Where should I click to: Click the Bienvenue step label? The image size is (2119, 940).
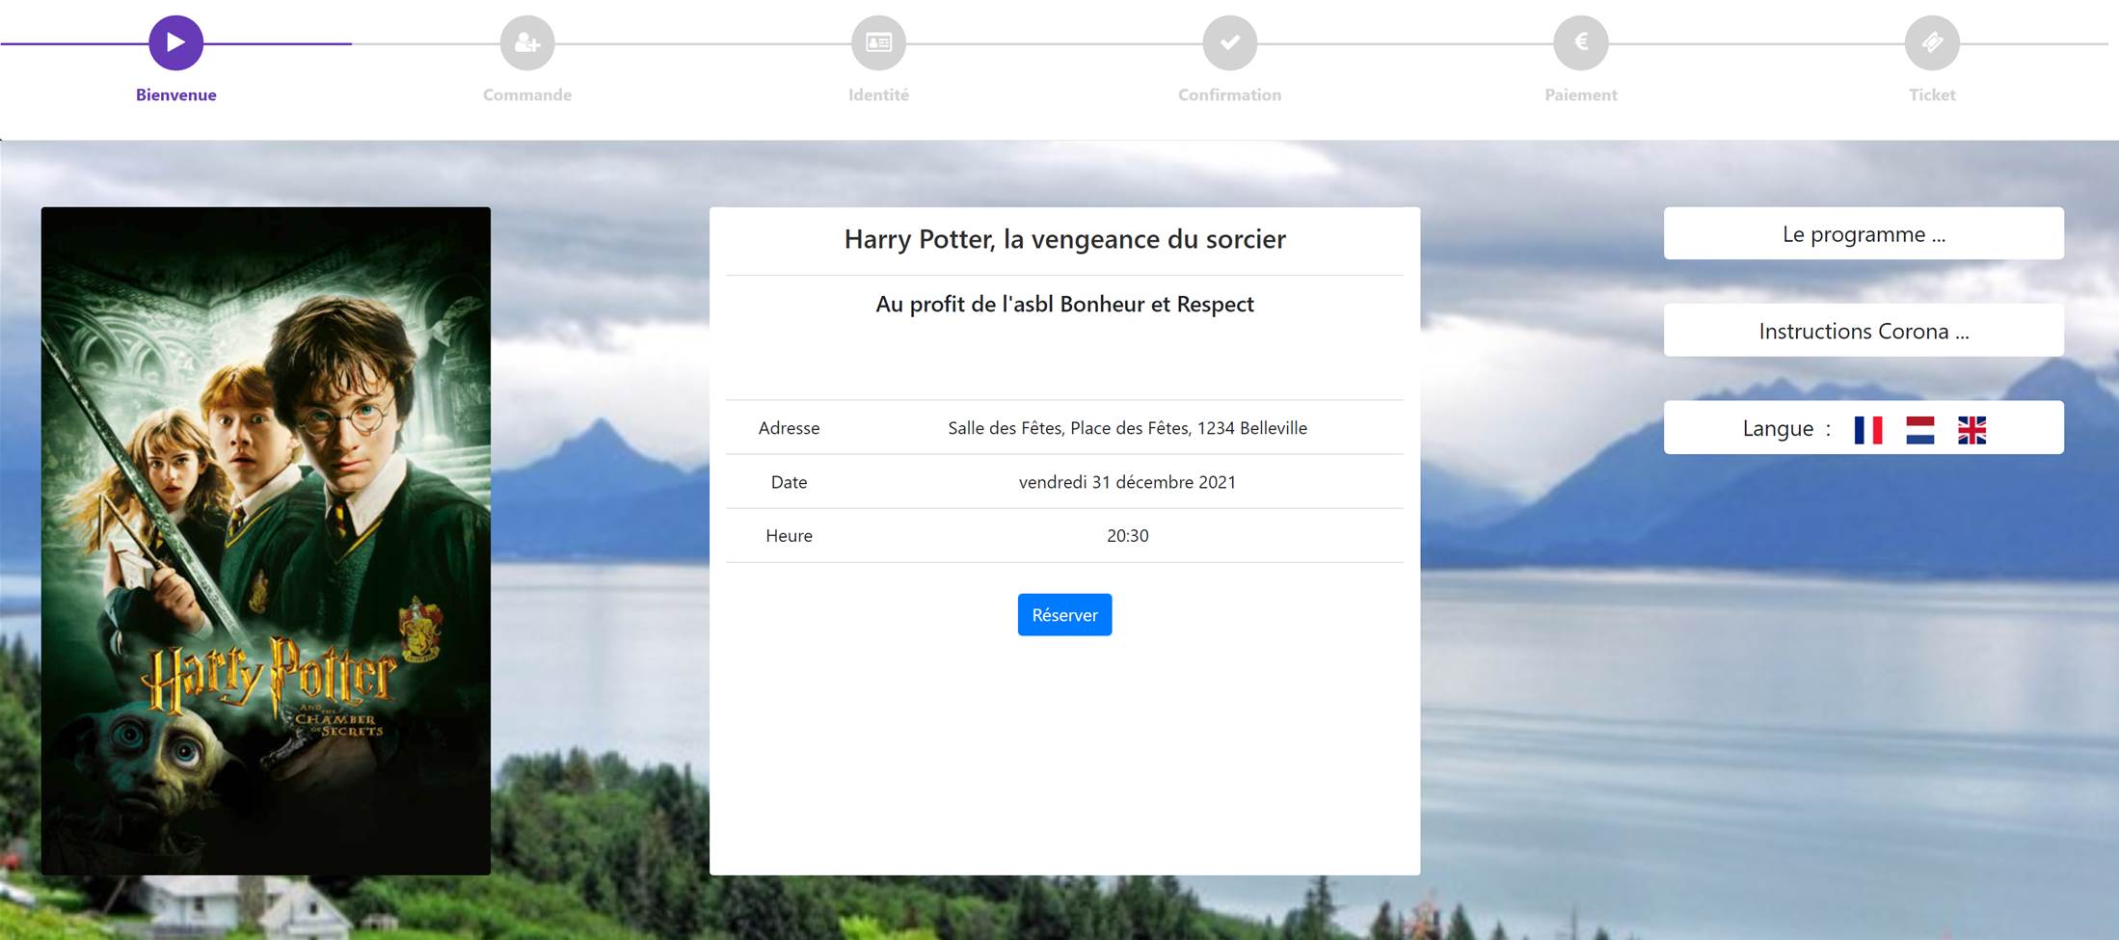175,94
